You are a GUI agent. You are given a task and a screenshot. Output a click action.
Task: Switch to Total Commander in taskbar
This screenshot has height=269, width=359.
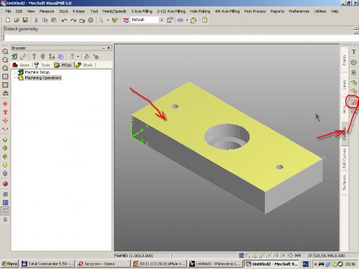(47, 264)
